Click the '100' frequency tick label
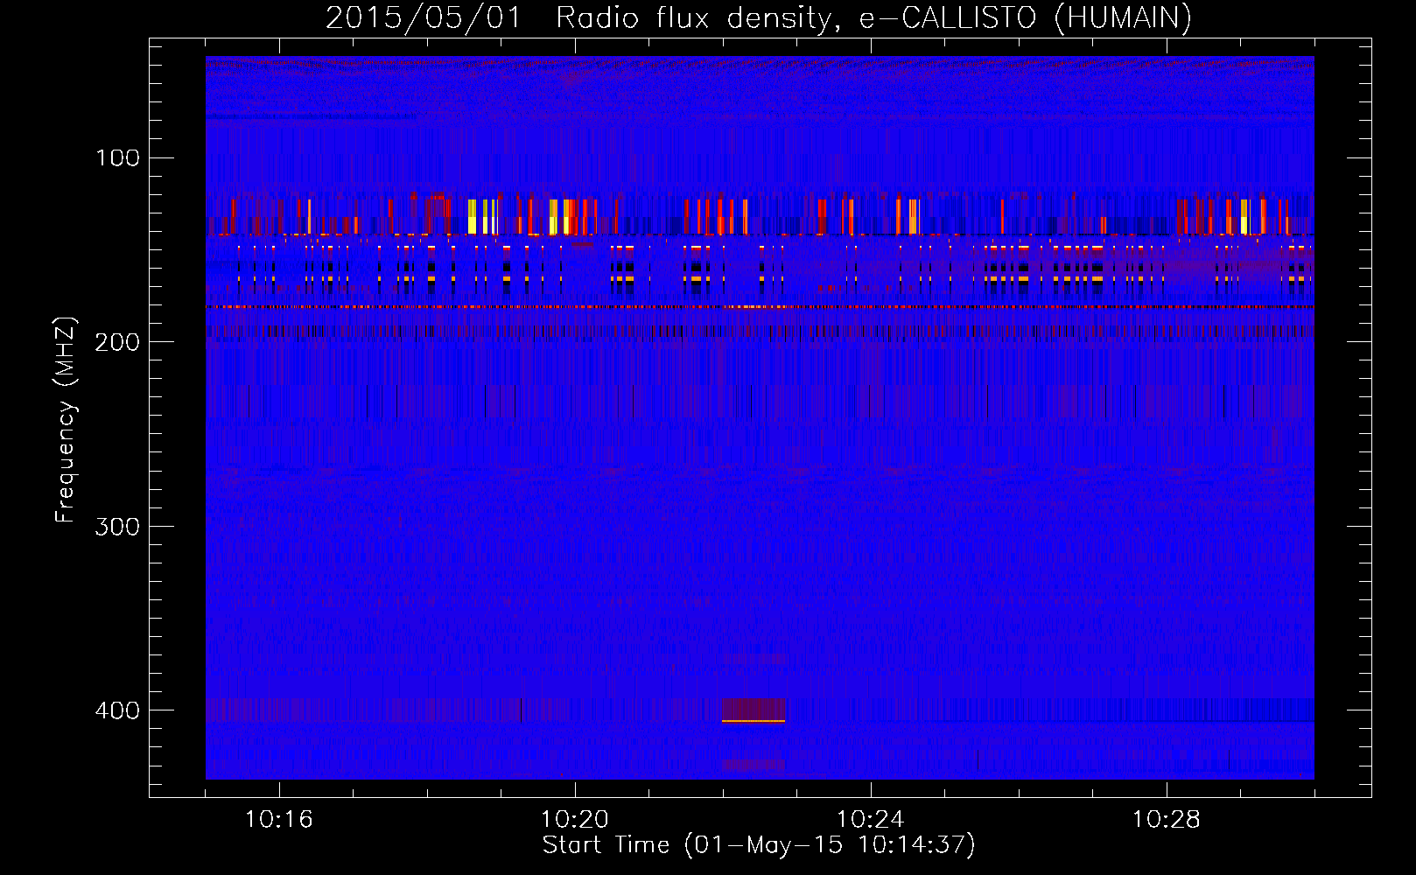 117,158
